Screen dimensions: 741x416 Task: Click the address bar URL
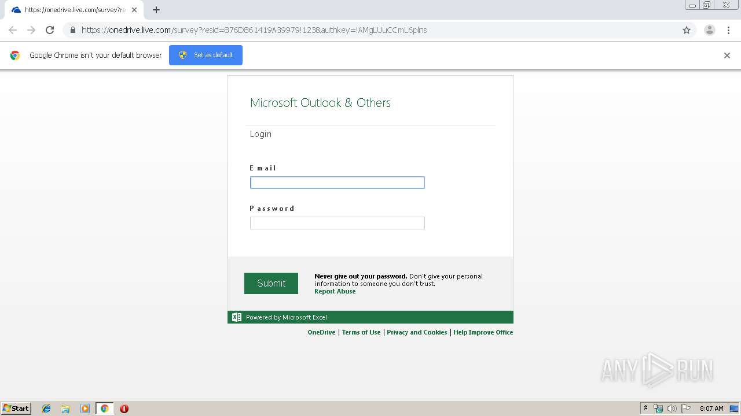coord(254,30)
